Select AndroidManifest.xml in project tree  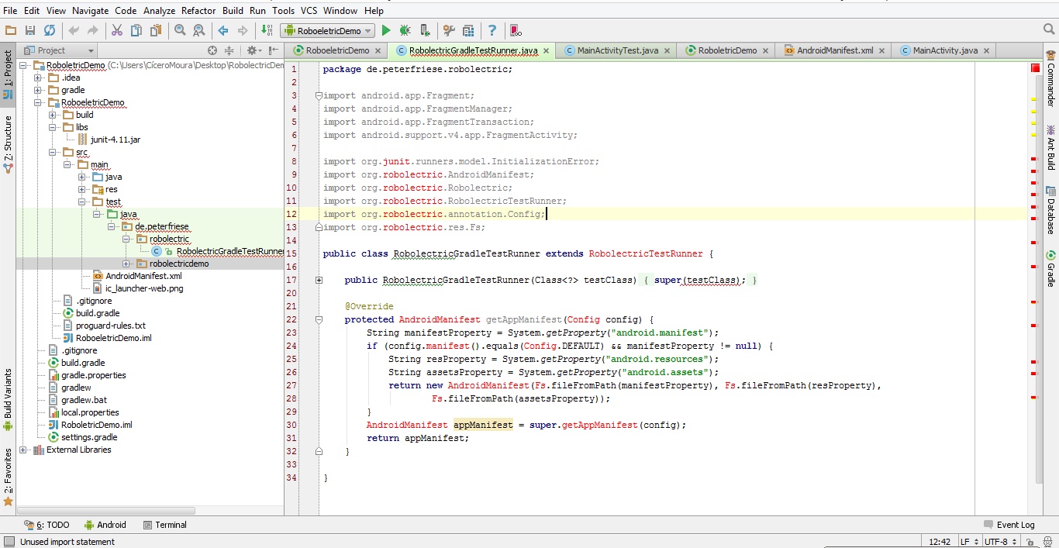(143, 276)
